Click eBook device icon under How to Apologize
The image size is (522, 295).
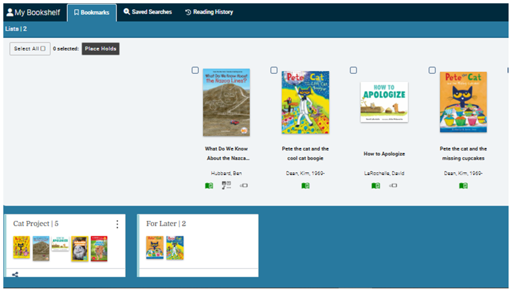[393, 185]
